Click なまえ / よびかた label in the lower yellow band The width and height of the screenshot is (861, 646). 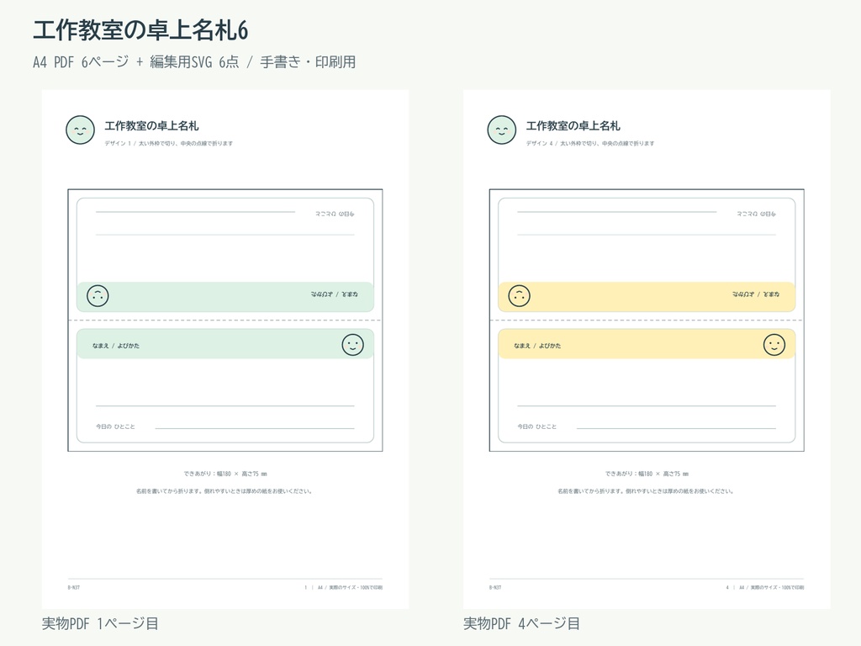(x=537, y=346)
